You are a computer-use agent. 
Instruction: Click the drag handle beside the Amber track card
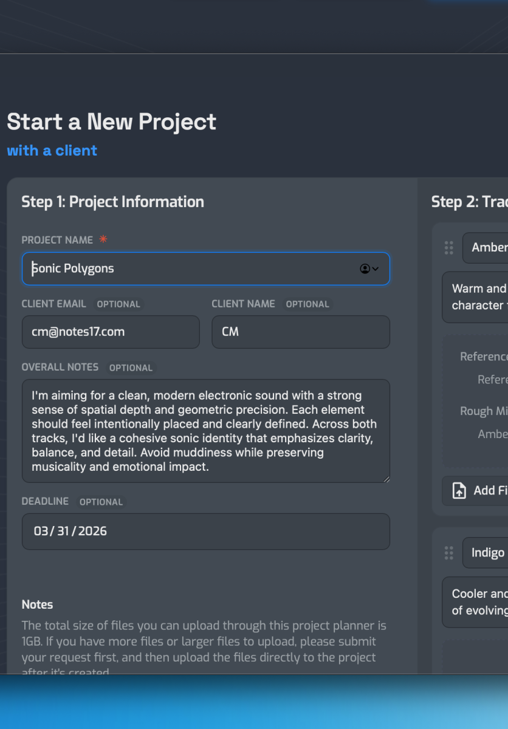tap(449, 248)
